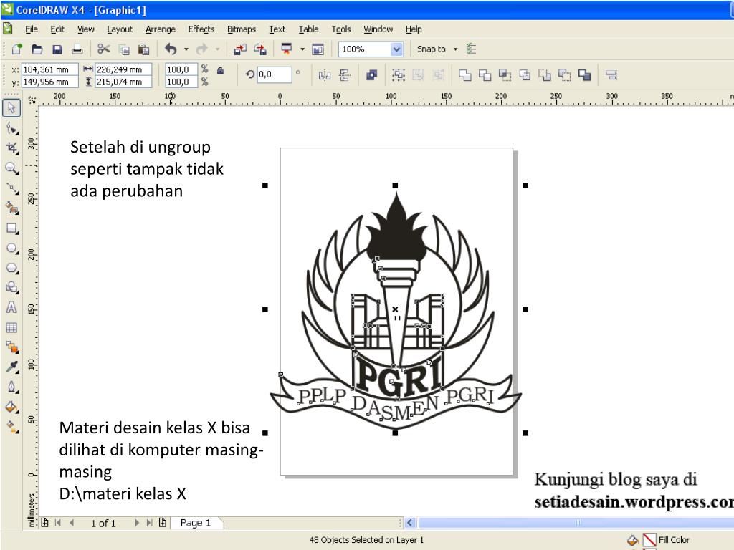This screenshot has height=550, width=734.
Task: Click the Cut scissors icon
Action: pos(104,49)
